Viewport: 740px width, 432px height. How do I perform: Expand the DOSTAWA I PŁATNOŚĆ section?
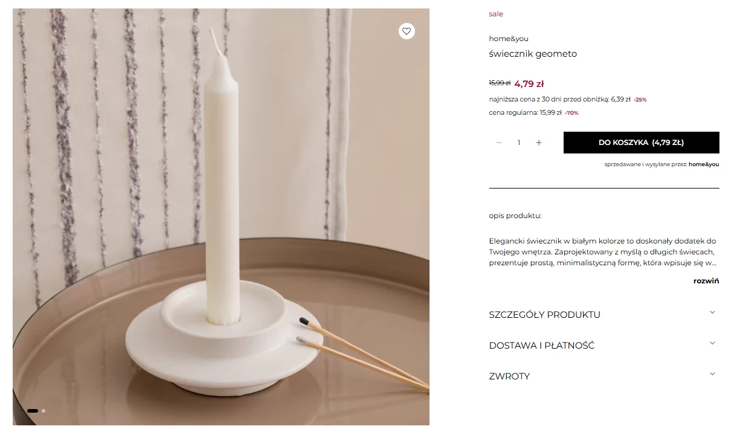604,346
